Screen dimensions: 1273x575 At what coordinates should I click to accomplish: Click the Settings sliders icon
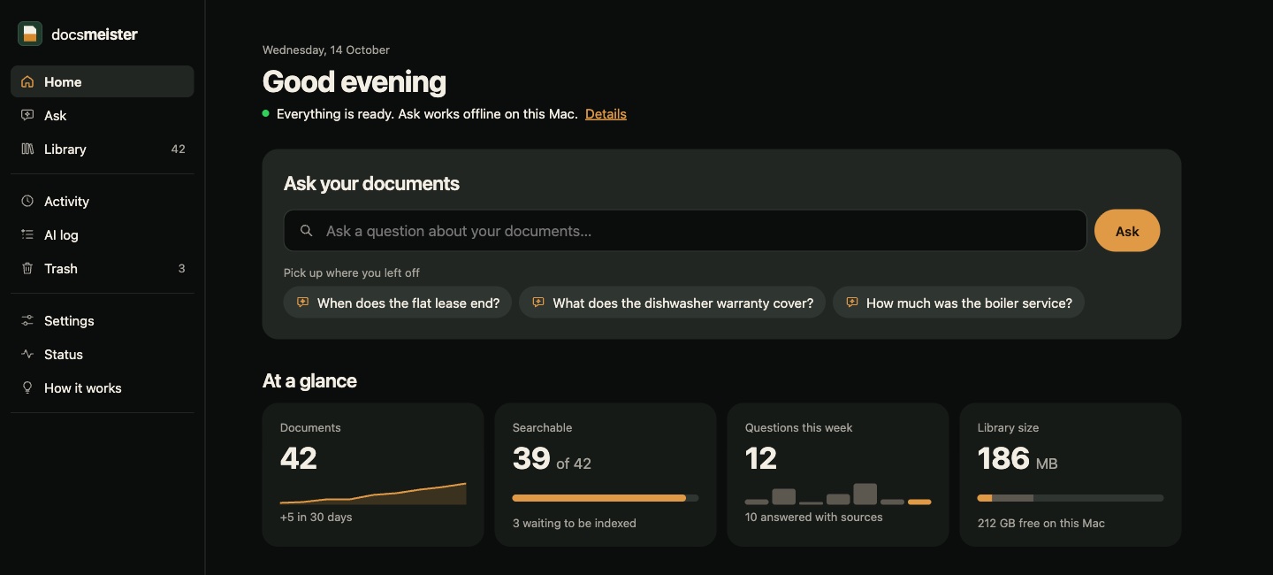(x=27, y=320)
